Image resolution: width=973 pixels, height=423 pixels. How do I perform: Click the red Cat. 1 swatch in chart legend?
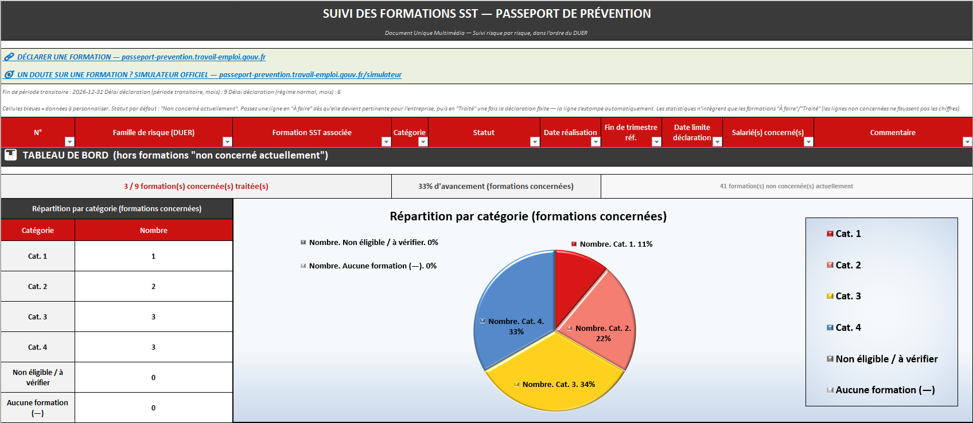click(830, 234)
